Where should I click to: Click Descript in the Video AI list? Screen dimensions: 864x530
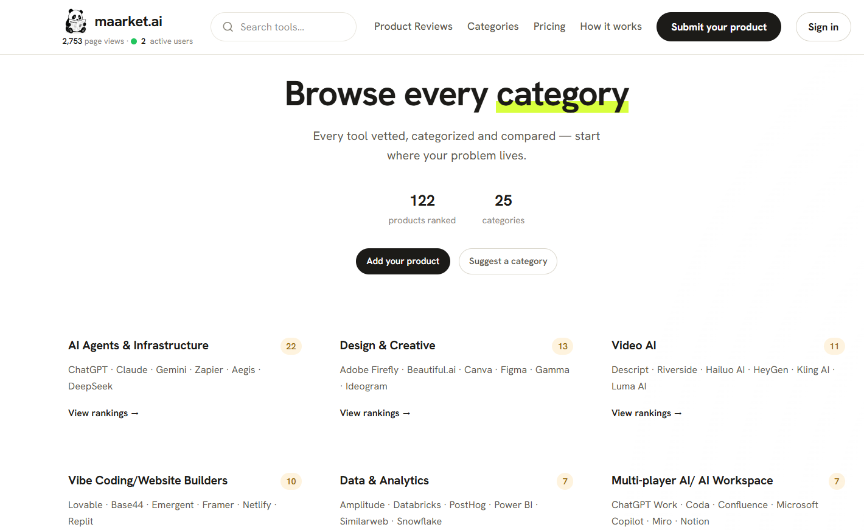(x=630, y=370)
